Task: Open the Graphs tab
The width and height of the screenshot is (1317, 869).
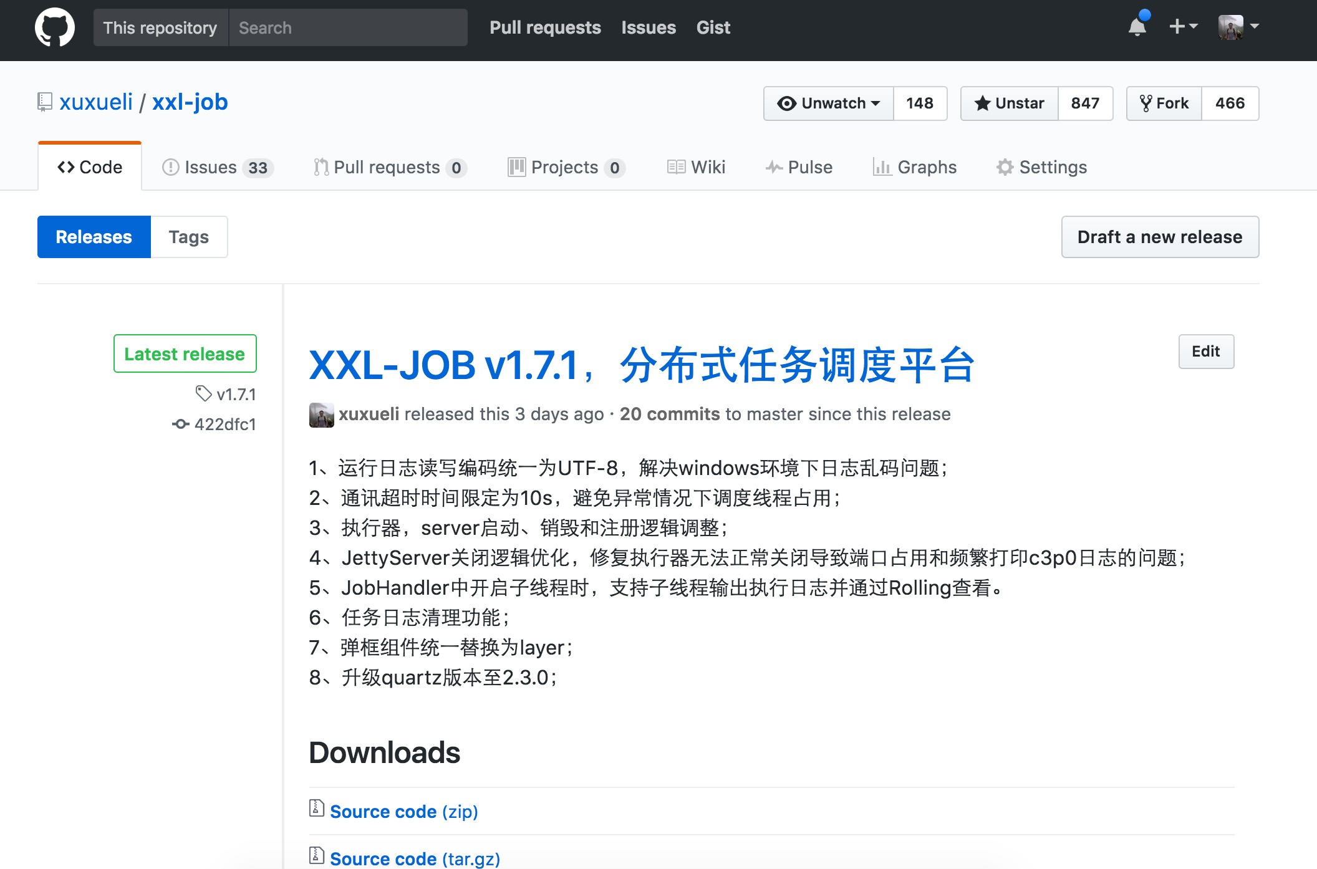Action: point(914,167)
